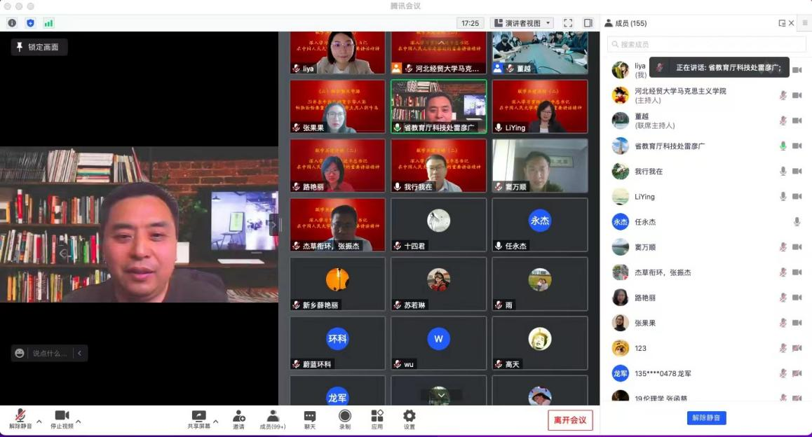Start recording with the 录制 icon
This screenshot has height=437, width=812.
(345, 418)
